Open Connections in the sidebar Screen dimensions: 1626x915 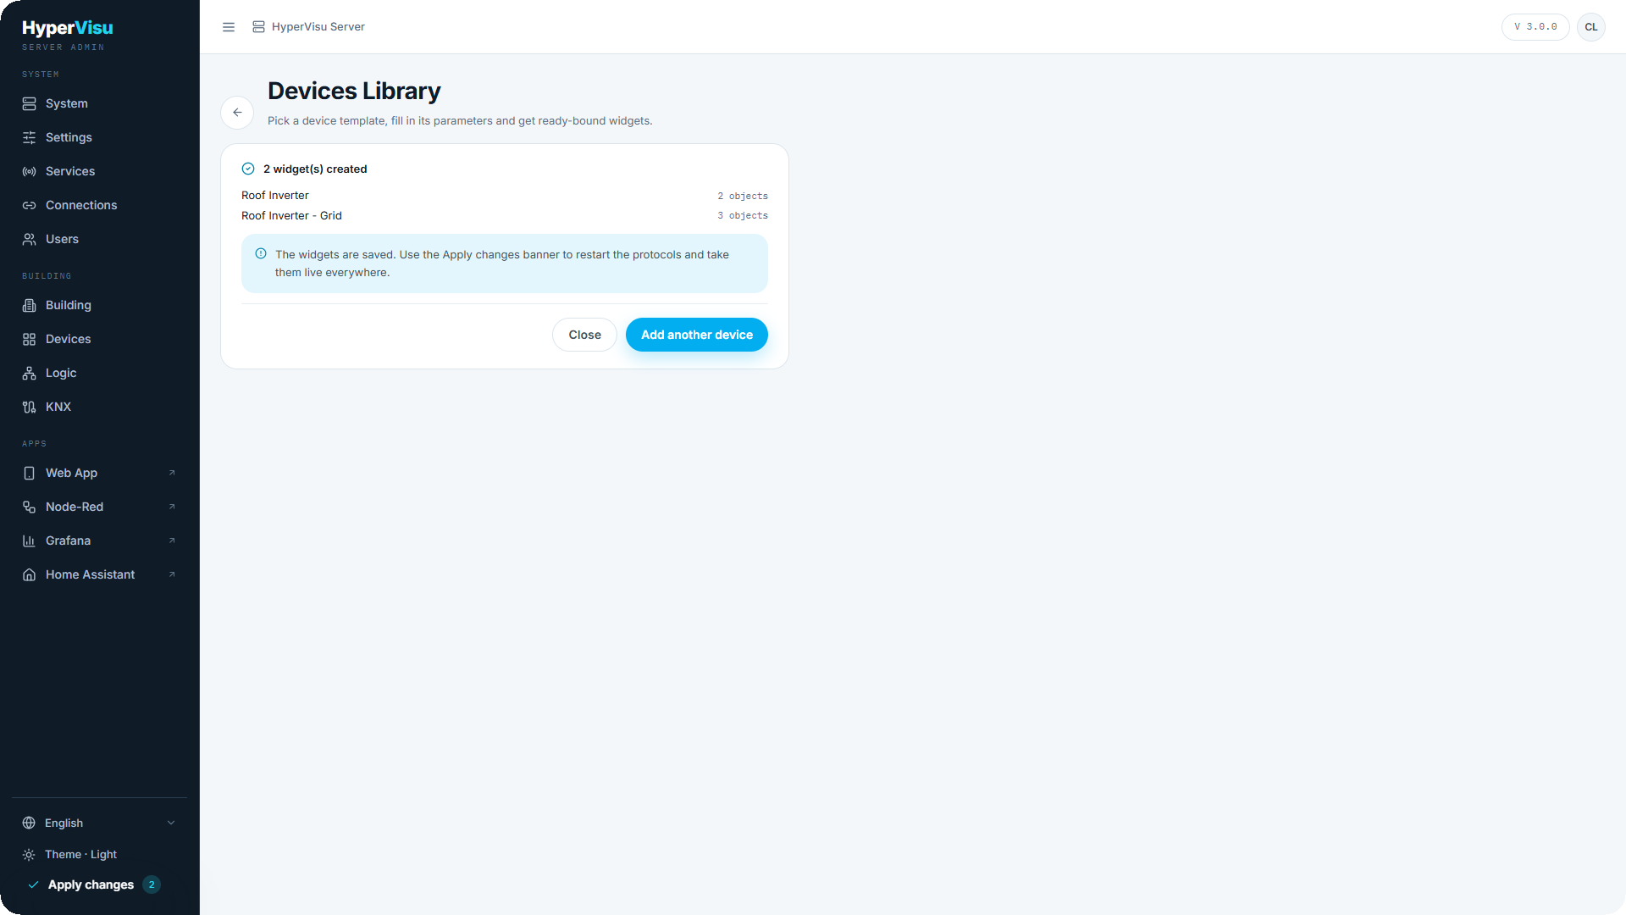pyautogui.click(x=100, y=205)
